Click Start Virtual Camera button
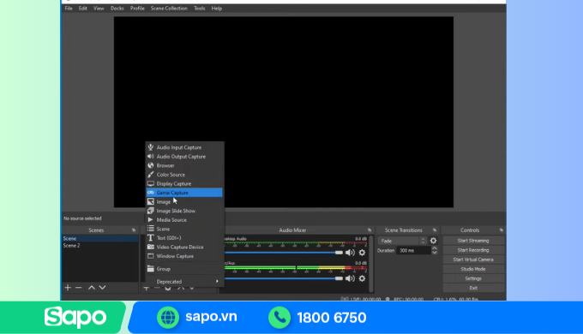The height and width of the screenshot is (334, 583). 473,259
